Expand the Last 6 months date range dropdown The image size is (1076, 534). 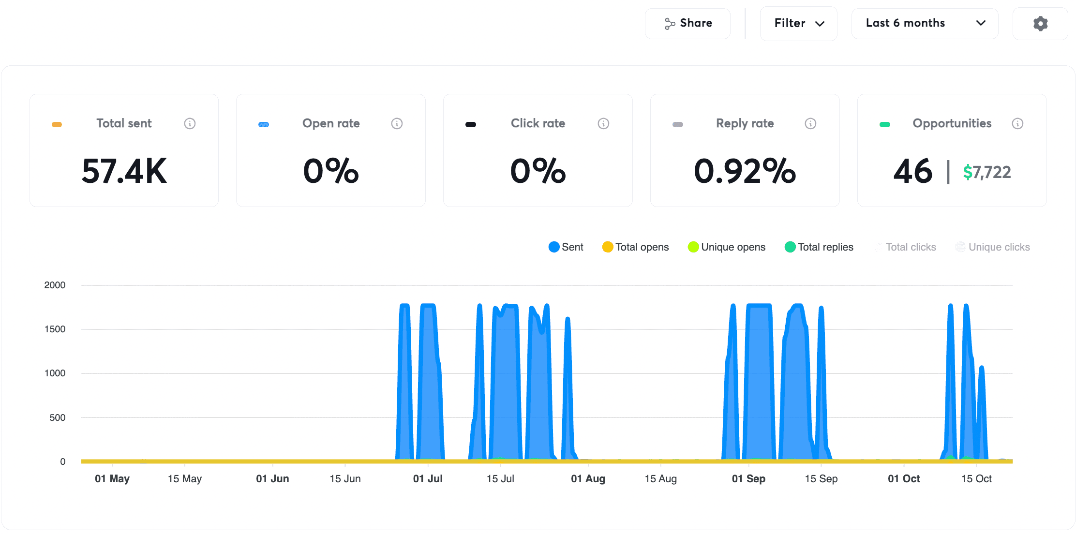[925, 24]
